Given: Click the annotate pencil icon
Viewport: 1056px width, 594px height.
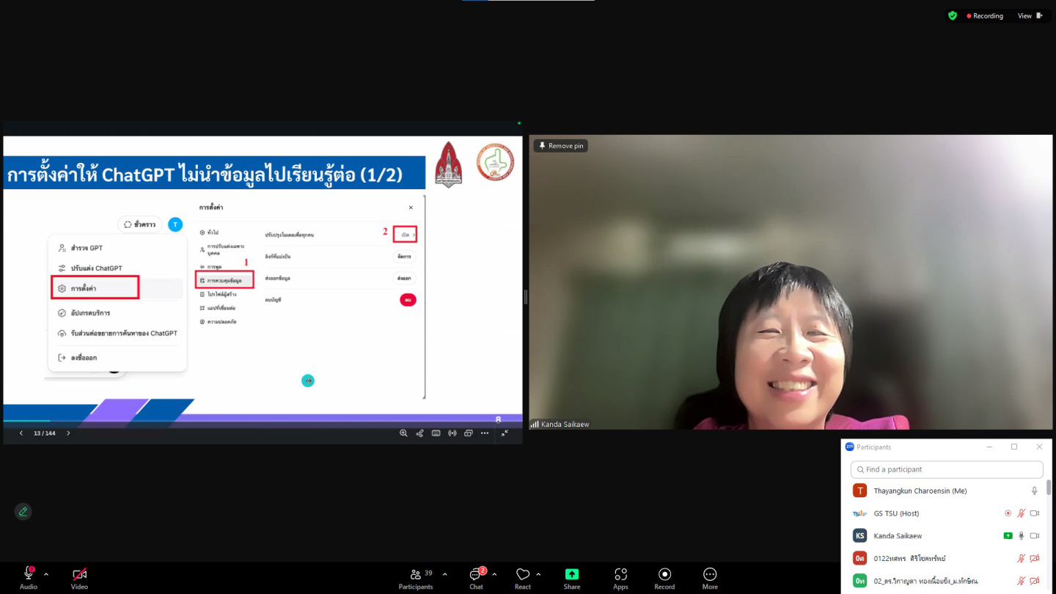Looking at the screenshot, I should pos(23,512).
